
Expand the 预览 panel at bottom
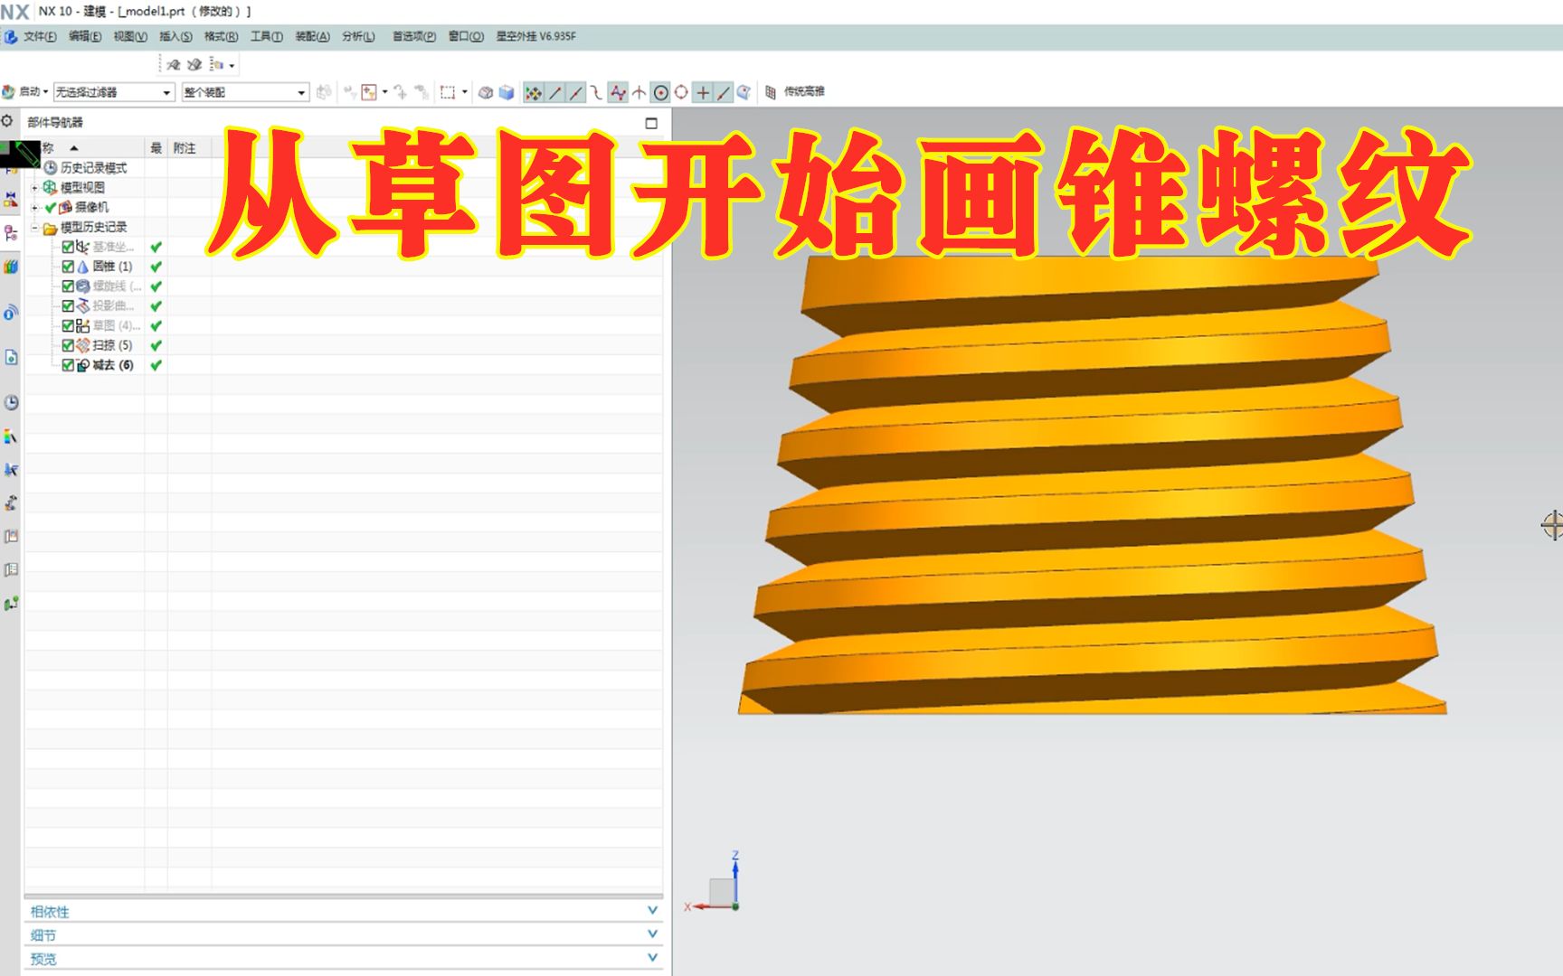click(x=650, y=958)
